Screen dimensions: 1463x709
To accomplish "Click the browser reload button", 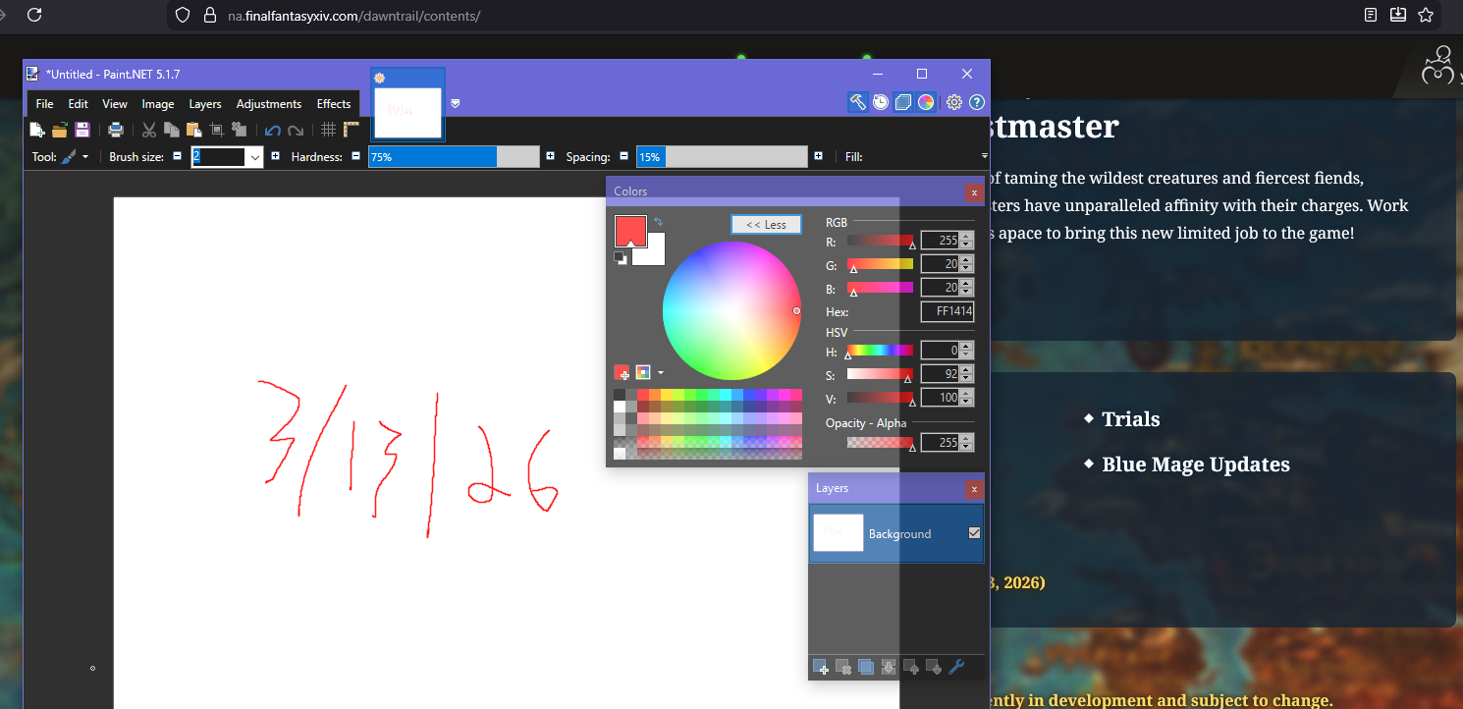I will [34, 15].
